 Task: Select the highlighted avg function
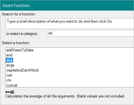click(x=9, y=60)
